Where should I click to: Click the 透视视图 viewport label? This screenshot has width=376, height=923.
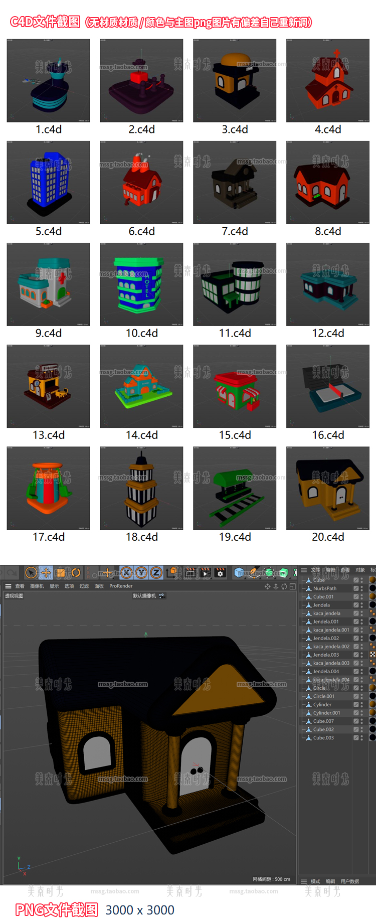(14, 596)
